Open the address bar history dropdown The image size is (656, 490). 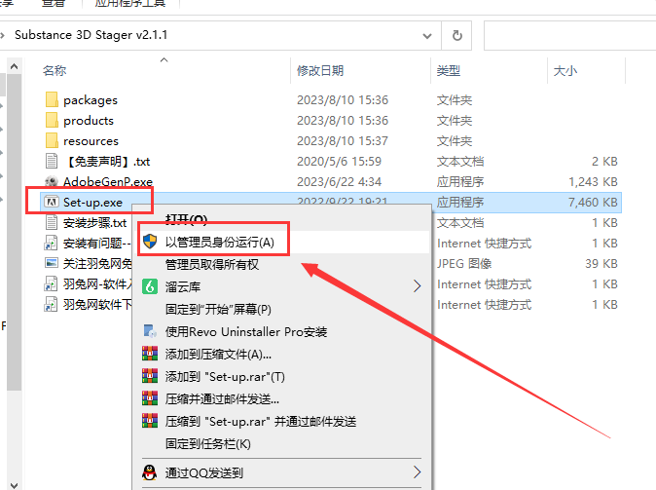426,36
